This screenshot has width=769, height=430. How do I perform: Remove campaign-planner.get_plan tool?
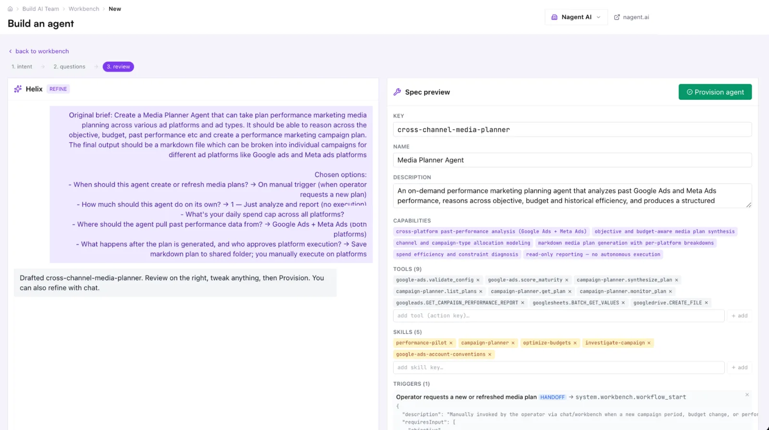tap(570, 292)
